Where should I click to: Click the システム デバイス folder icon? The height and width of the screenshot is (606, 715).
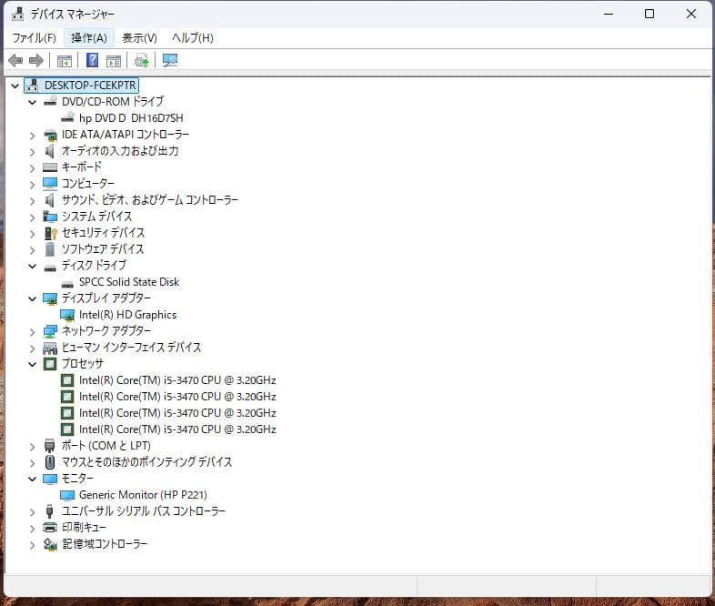[x=50, y=217]
